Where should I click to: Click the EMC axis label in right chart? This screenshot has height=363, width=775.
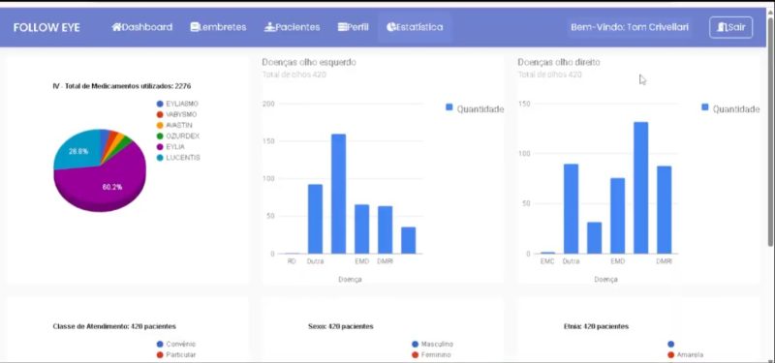(x=547, y=261)
